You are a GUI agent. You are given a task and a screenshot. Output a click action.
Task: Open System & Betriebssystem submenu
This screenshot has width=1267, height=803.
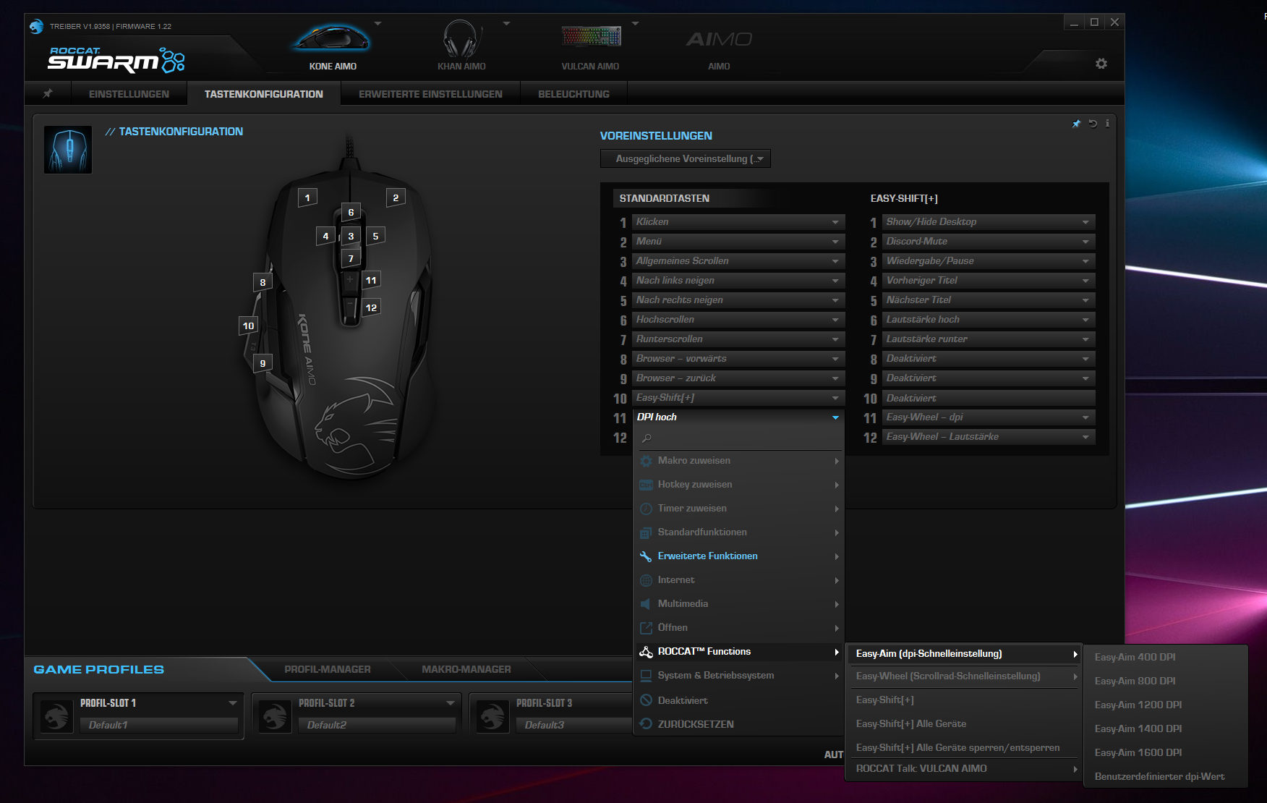pyautogui.click(x=739, y=676)
